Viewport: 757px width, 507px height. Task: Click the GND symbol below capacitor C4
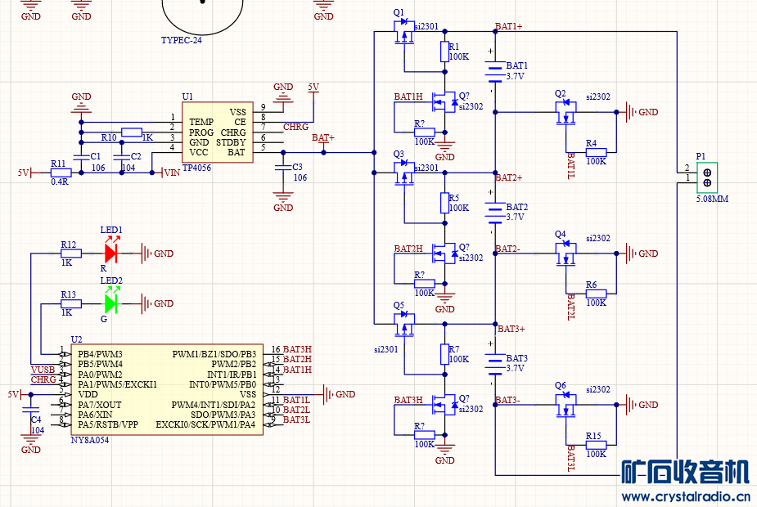coord(30,444)
